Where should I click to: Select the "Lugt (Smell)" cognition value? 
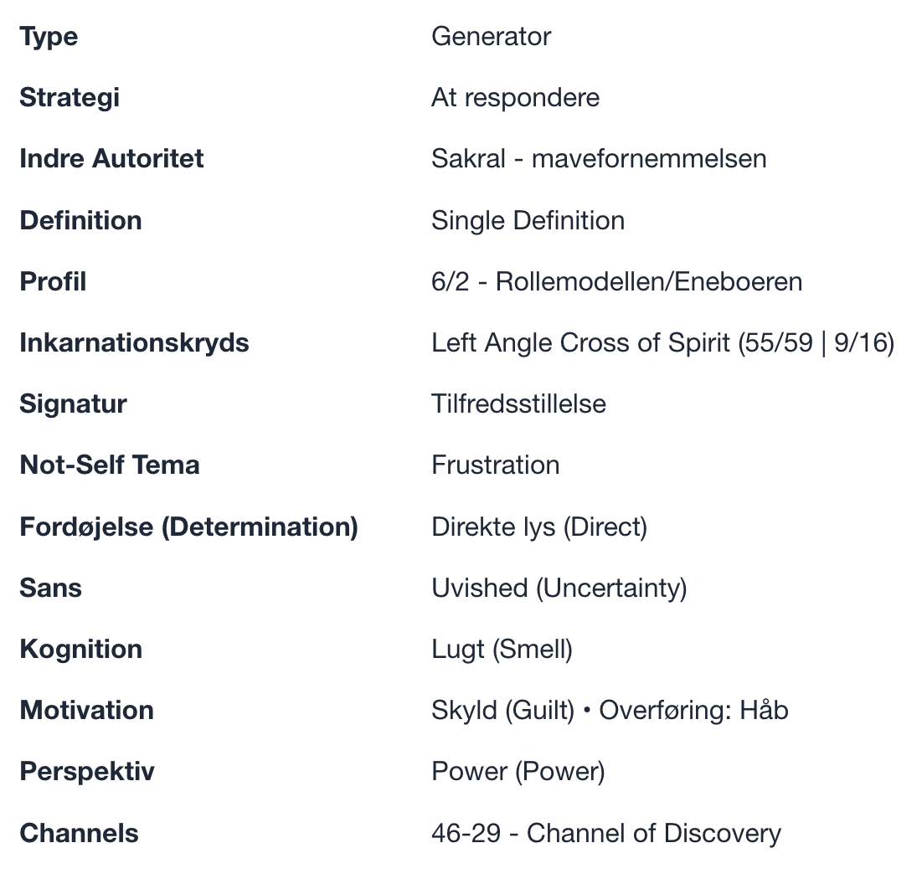[502, 649]
